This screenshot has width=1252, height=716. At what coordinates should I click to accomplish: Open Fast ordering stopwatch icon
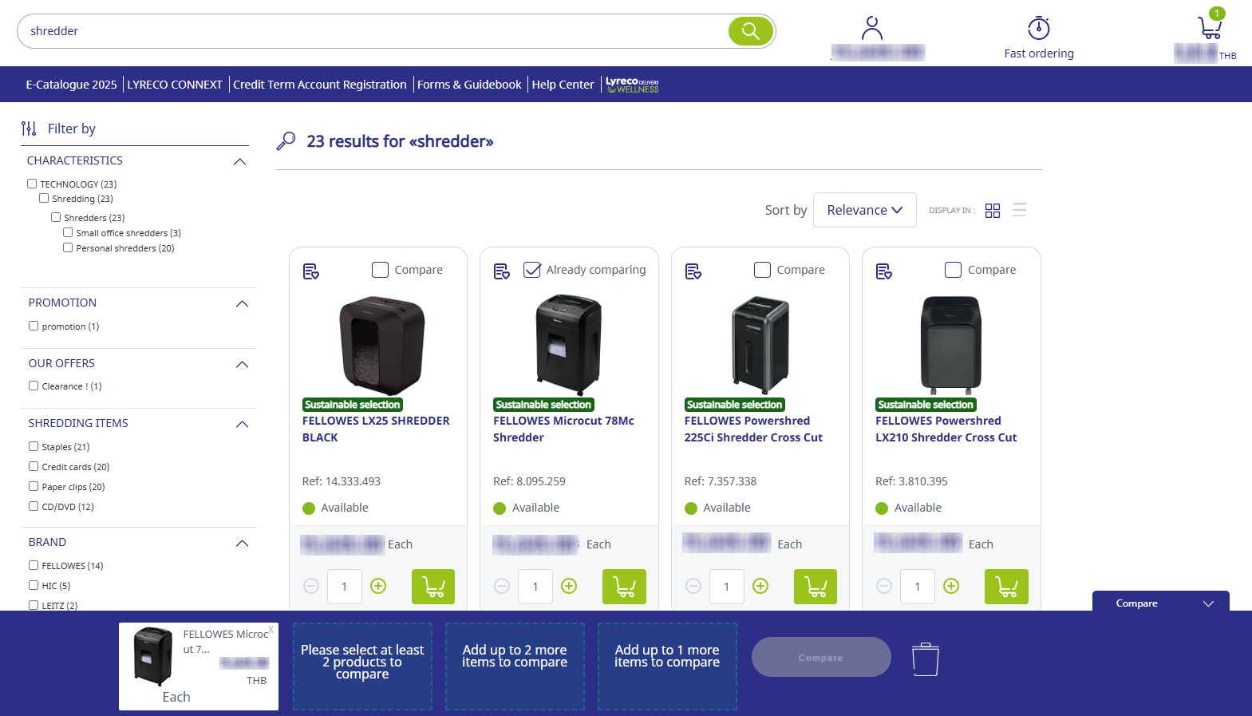pos(1038,28)
